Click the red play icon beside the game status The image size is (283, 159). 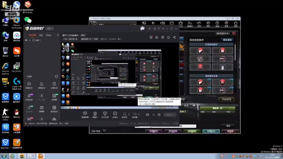tap(234, 33)
